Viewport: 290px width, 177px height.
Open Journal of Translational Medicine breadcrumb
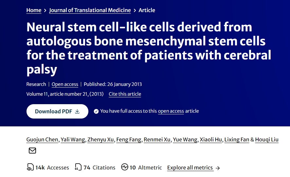(90, 10)
